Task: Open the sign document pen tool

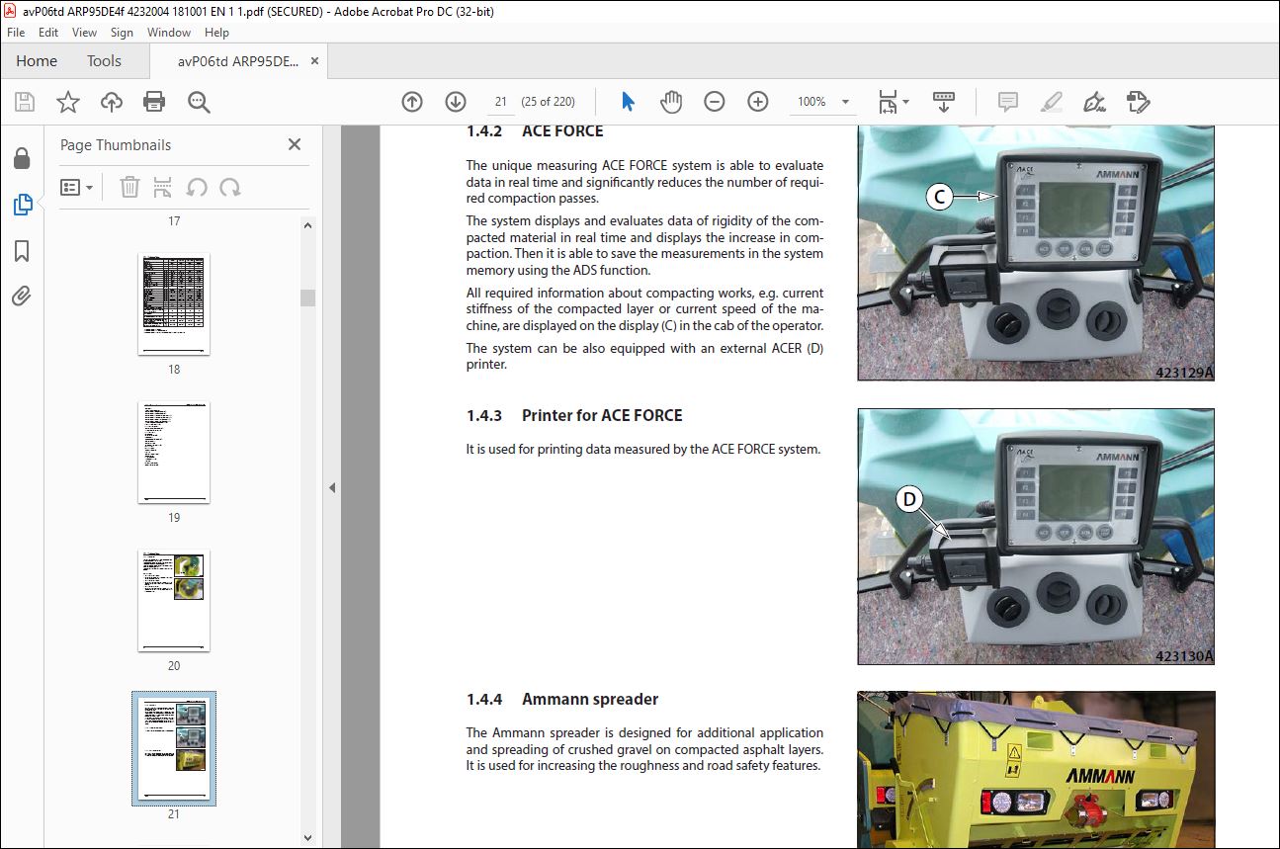Action: point(1094,102)
